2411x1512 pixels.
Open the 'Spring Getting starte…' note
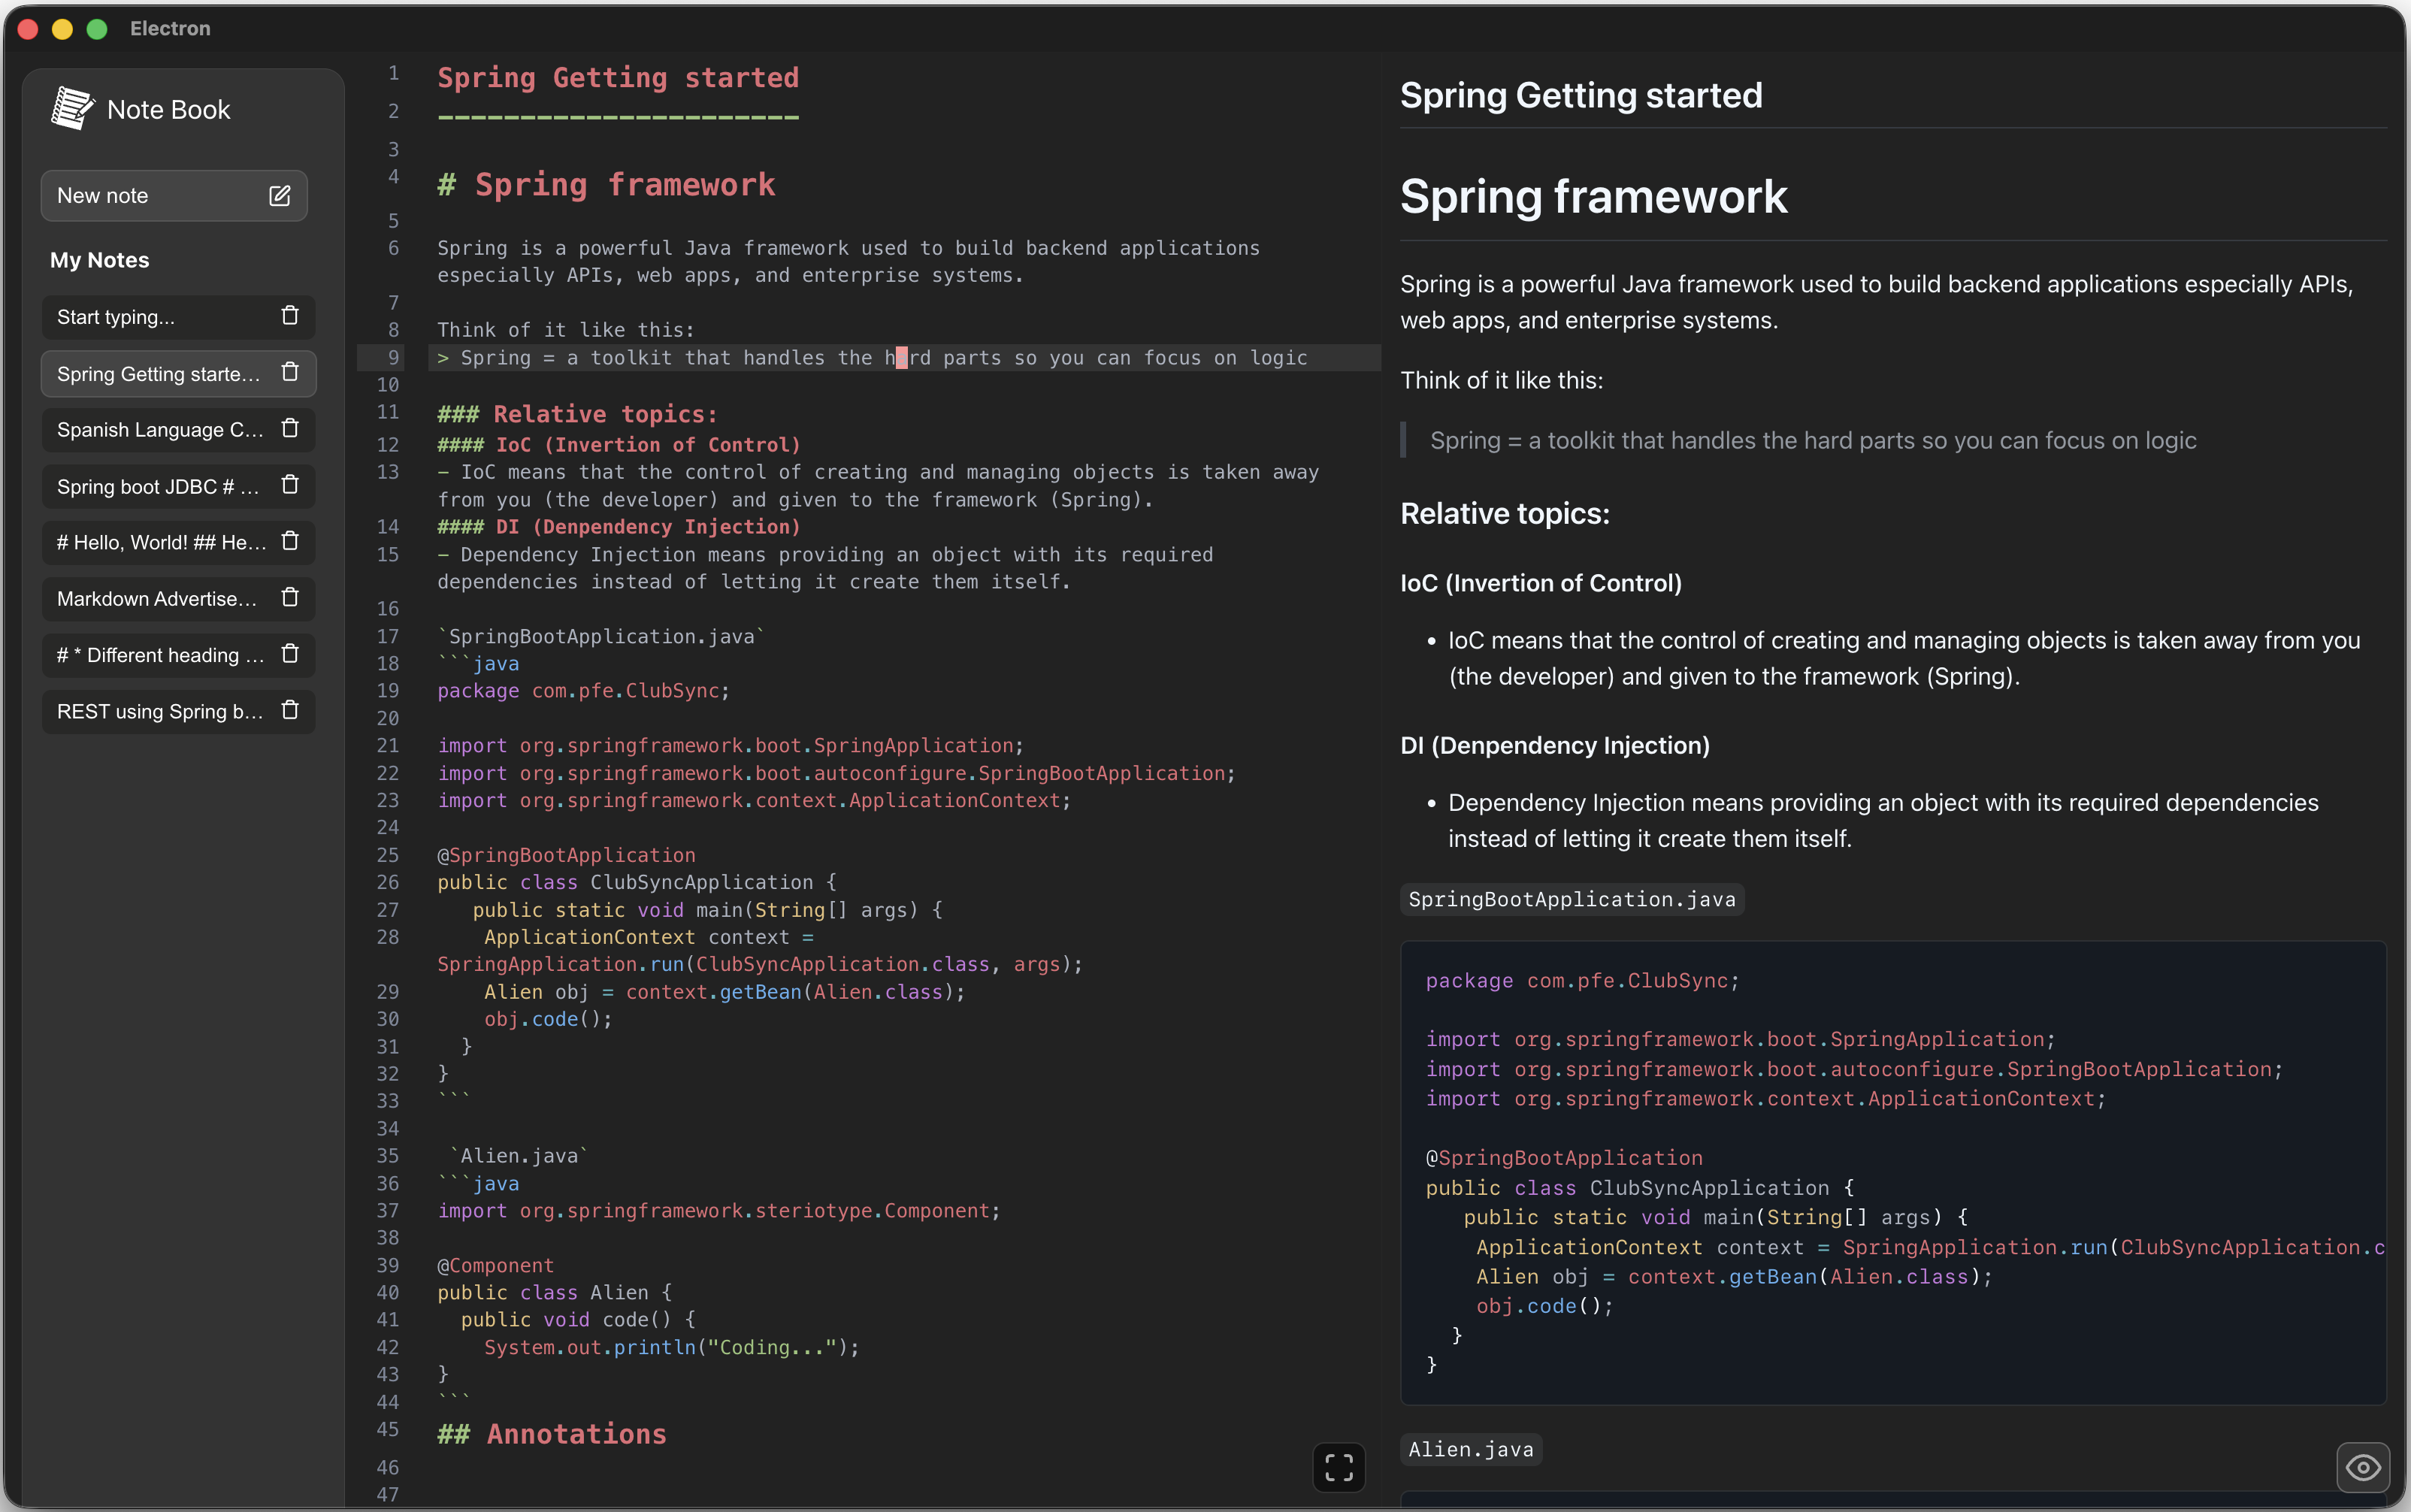click(160, 373)
